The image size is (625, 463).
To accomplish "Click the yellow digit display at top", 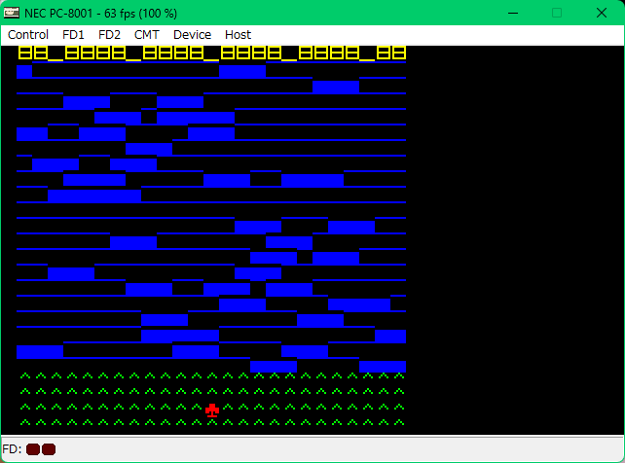I will click(212, 53).
